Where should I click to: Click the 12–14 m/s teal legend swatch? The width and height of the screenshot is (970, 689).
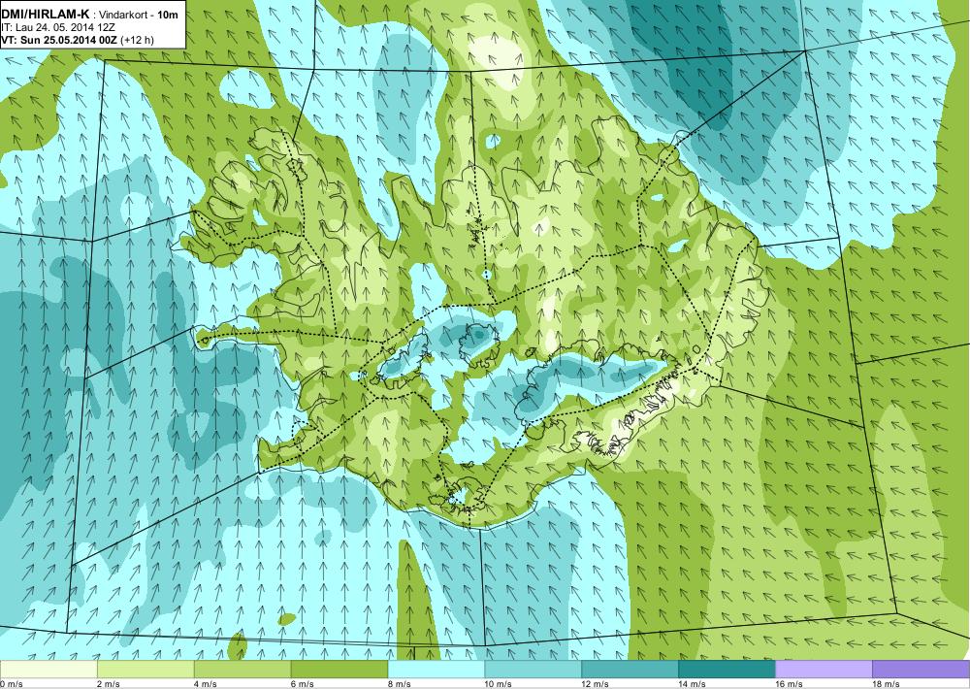(630, 670)
